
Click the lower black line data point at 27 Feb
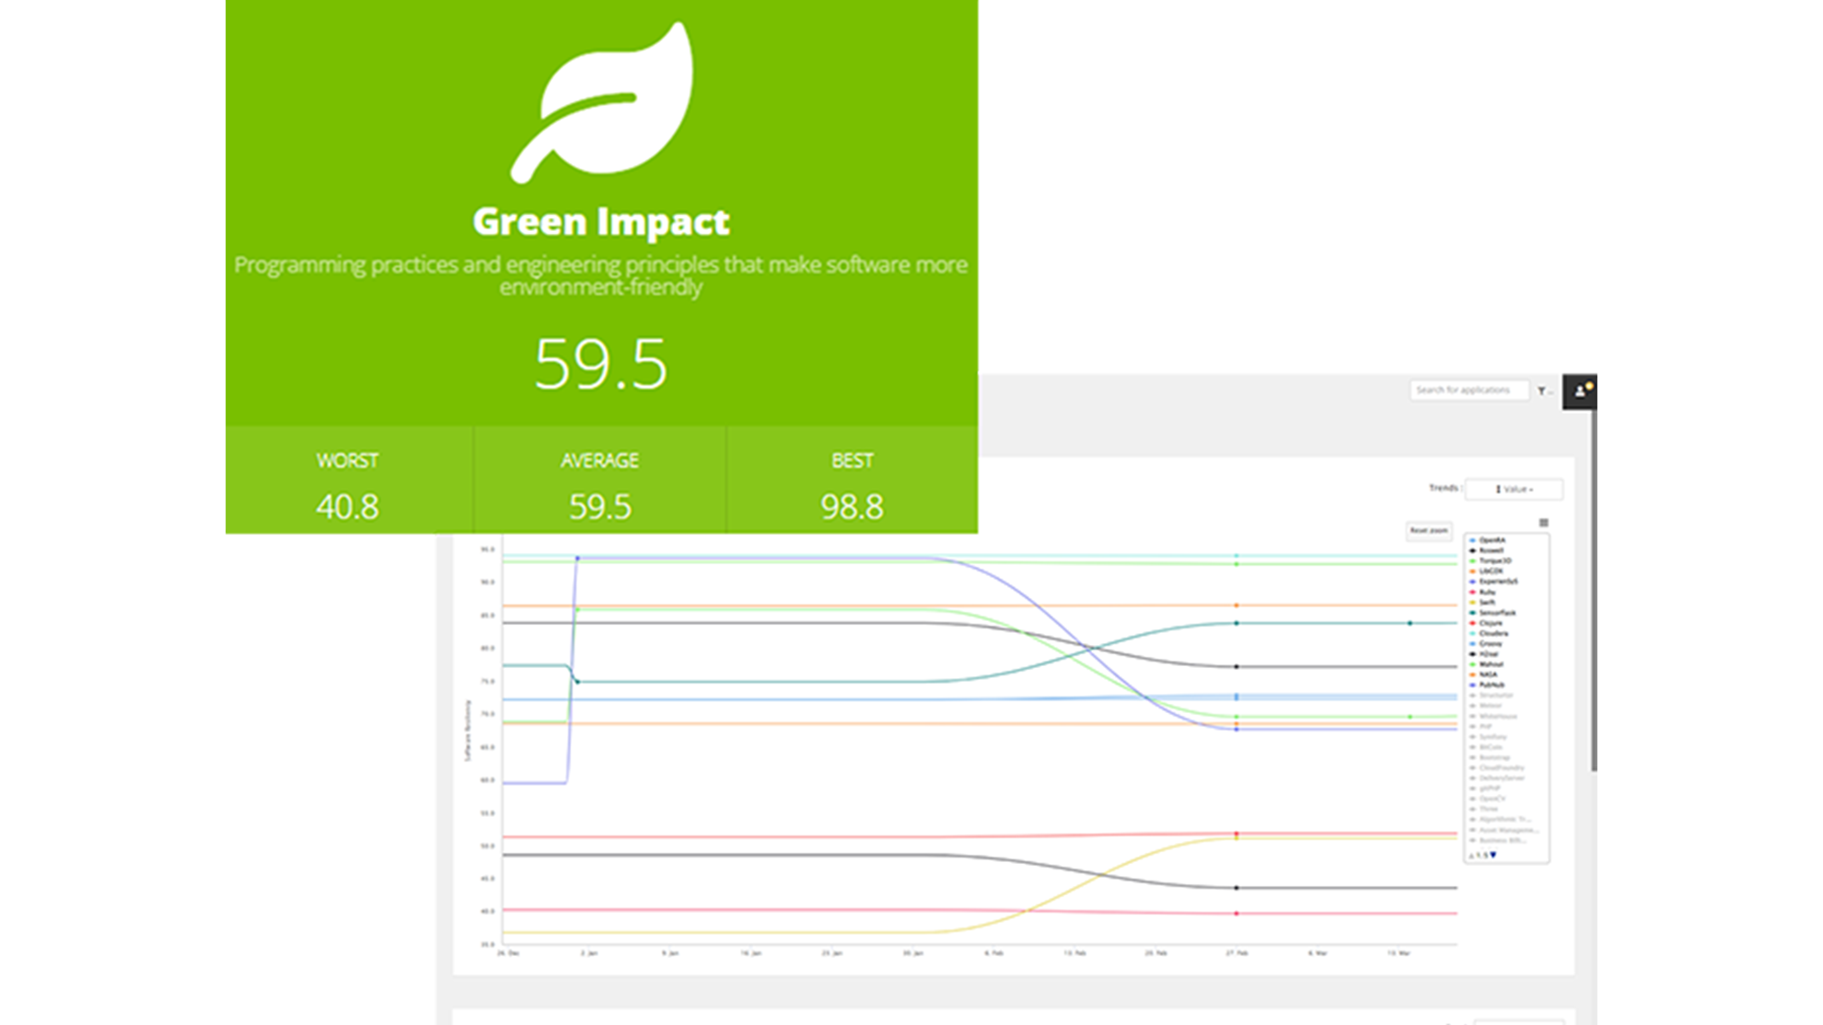click(1237, 888)
